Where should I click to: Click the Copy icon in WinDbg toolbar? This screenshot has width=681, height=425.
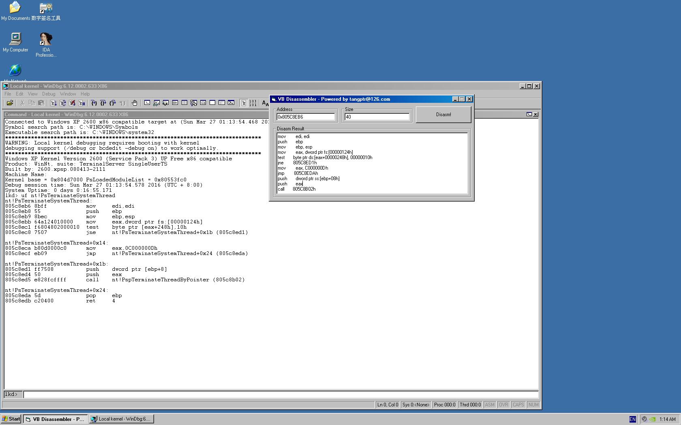coord(32,103)
